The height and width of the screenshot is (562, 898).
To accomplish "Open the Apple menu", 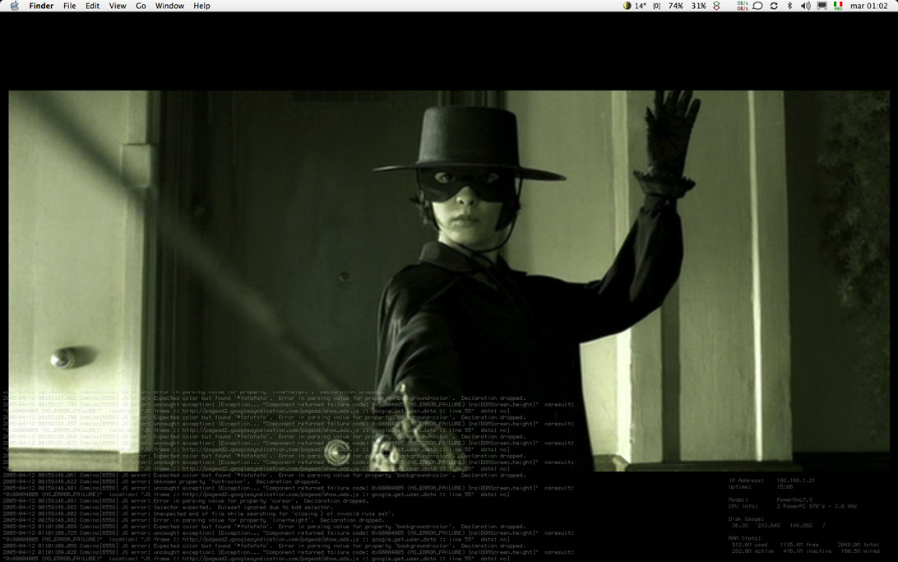I will click(x=14, y=6).
